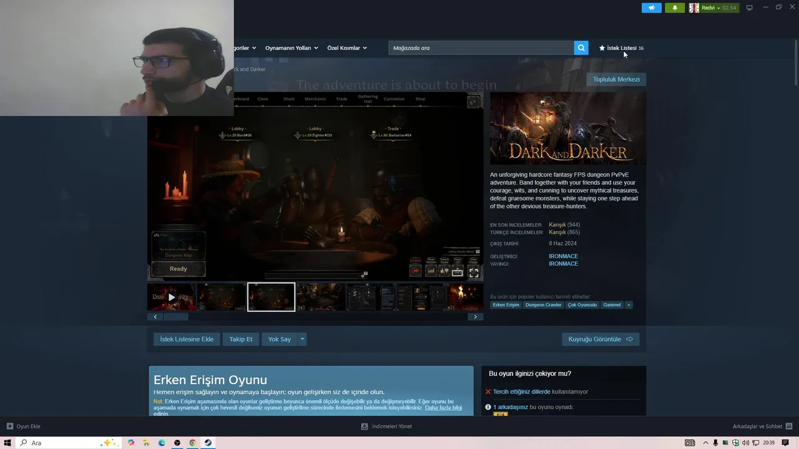The image size is (799, 449).
Task: Click Tercih ettiğiniz dillerde link
Action: [x=522, y=392]
